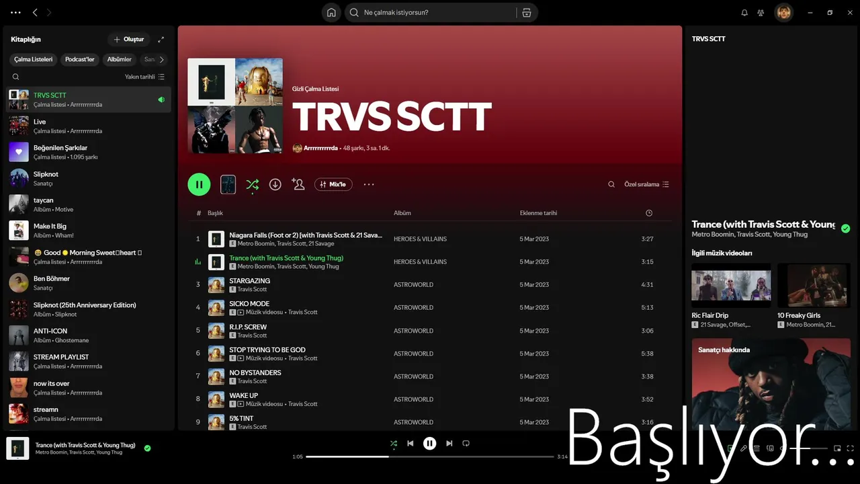
Task: Open Ben Böhmer artist in library
Action: [x=89, y=283]
